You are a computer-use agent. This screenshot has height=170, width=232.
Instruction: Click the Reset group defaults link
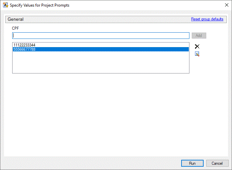pyautogui.click(x=207, y=19)
